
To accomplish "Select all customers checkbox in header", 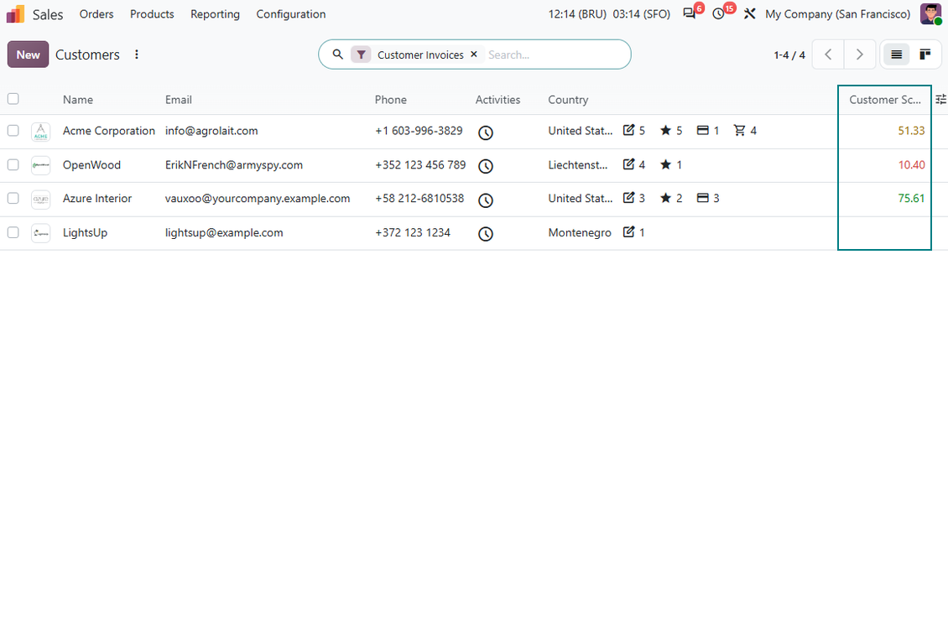I will (13, 99).
